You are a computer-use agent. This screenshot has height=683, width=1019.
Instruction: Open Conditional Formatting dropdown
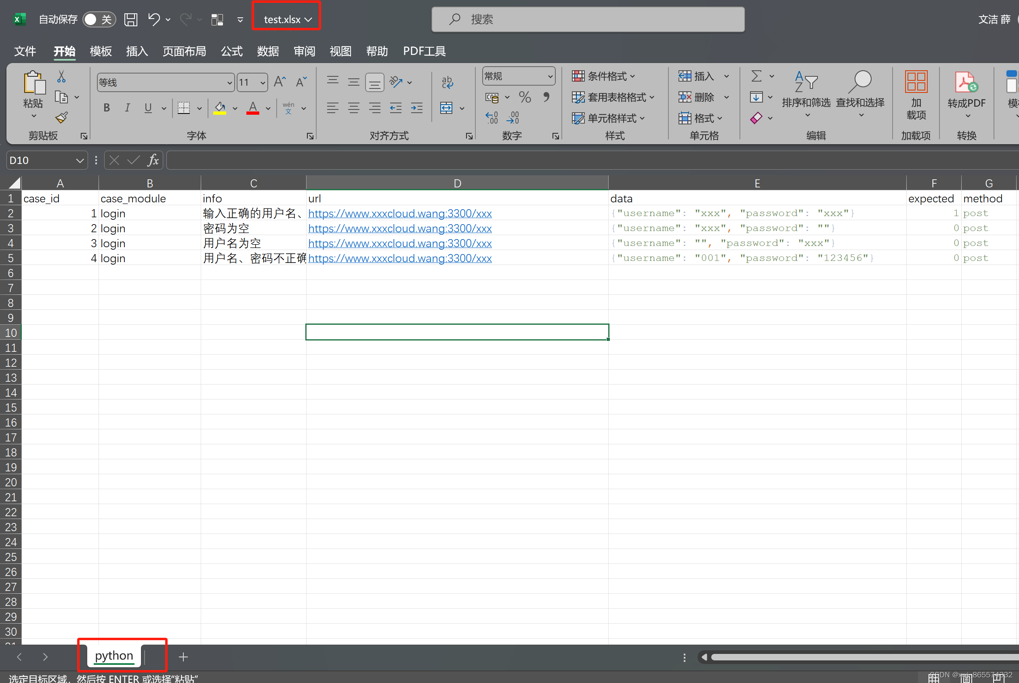(603, 76)
